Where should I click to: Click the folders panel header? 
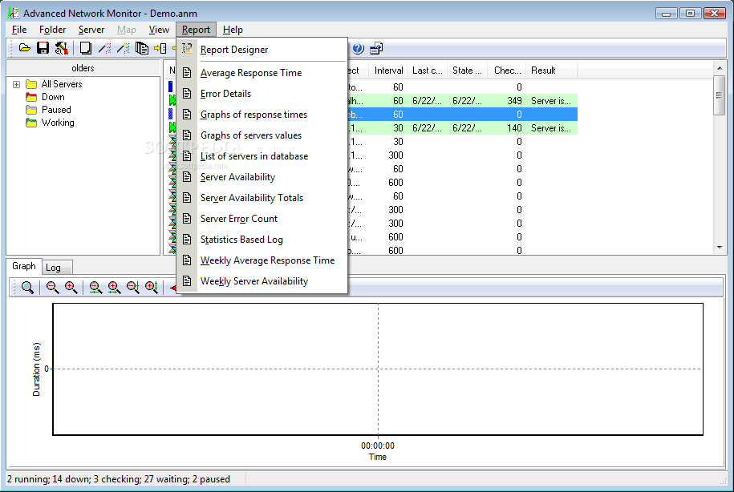(83, 68)
